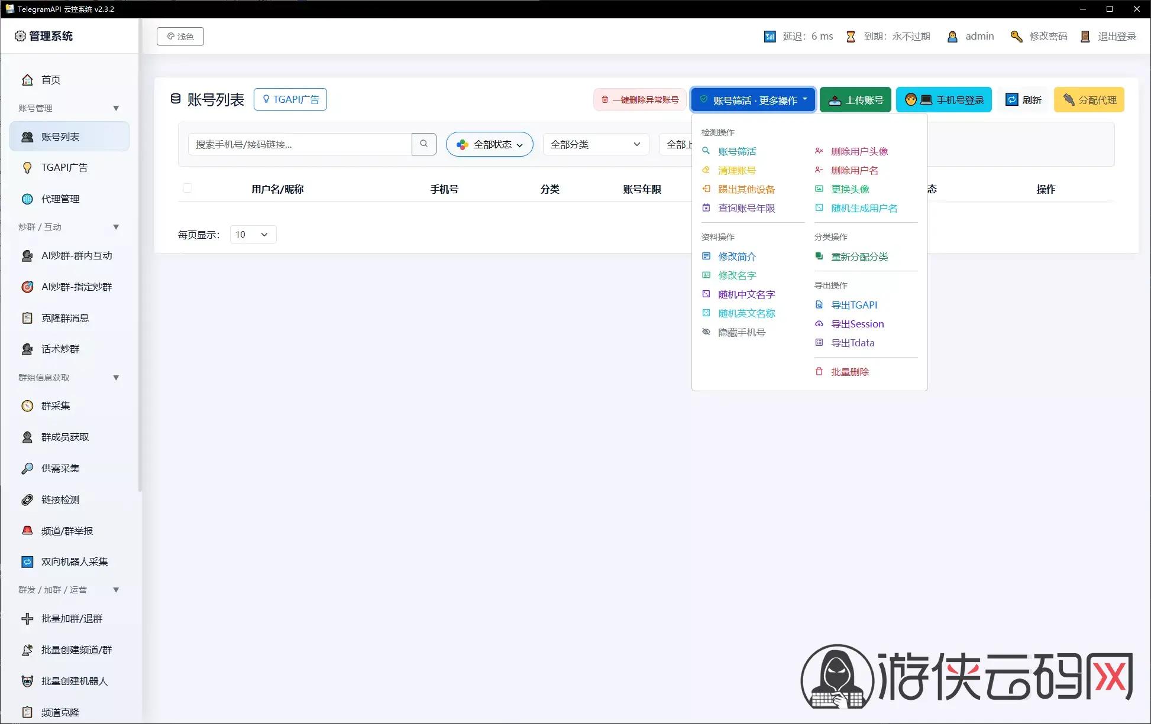Viewport: 1151px width, 724px height.
Task: Click the 双向机器人采集 icon
Action: point(27,561)
